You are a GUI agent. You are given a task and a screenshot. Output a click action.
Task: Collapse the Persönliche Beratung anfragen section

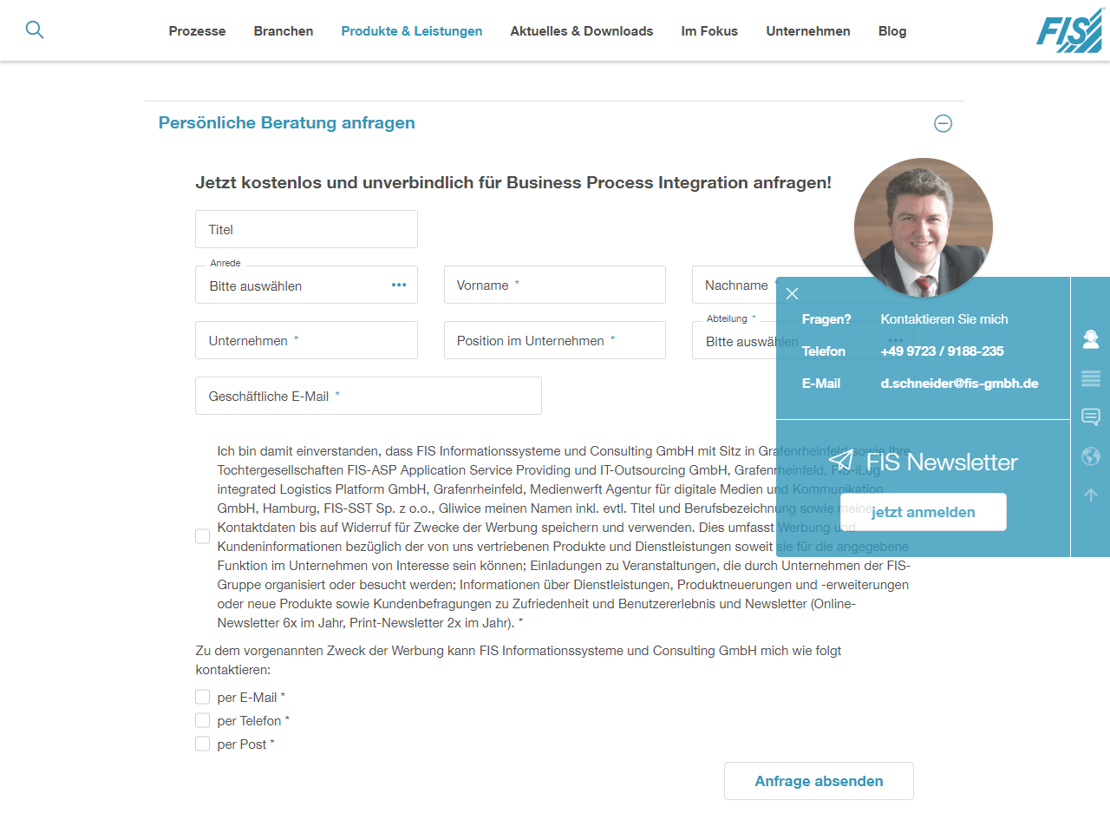tap(943, 123)
